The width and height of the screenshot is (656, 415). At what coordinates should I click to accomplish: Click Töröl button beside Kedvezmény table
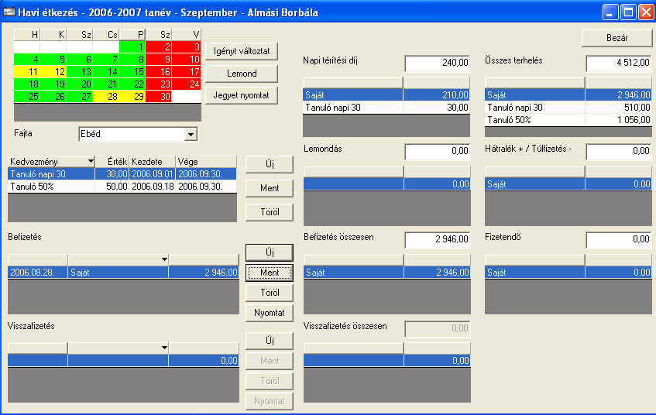[x=270, y=212]
